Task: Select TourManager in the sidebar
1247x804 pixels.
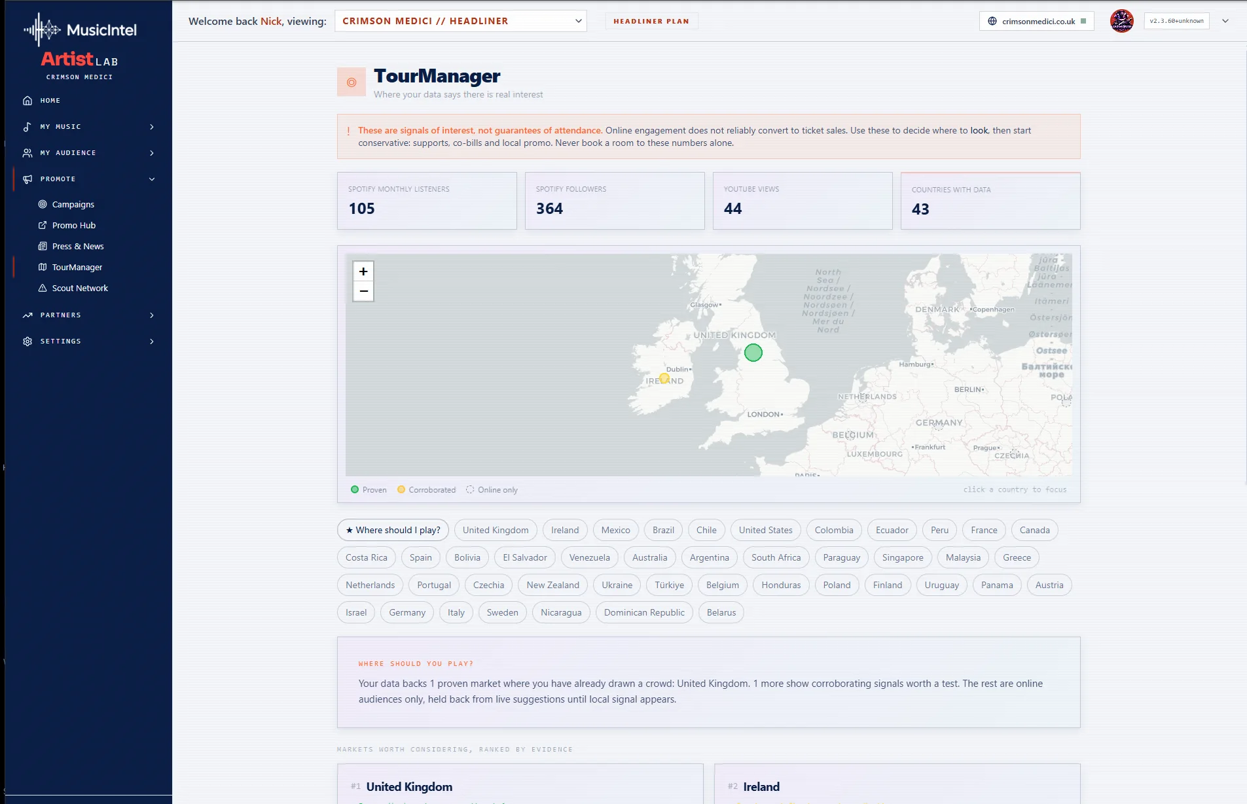Action: point(77,267)
